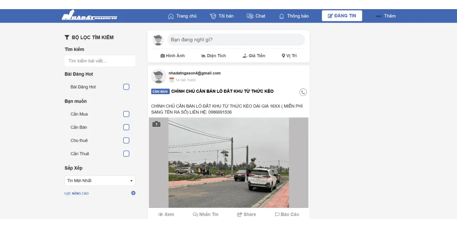Open the Tin Mới Nhất sort dropdown
The image size is (457, 228).
click(100, 180)
